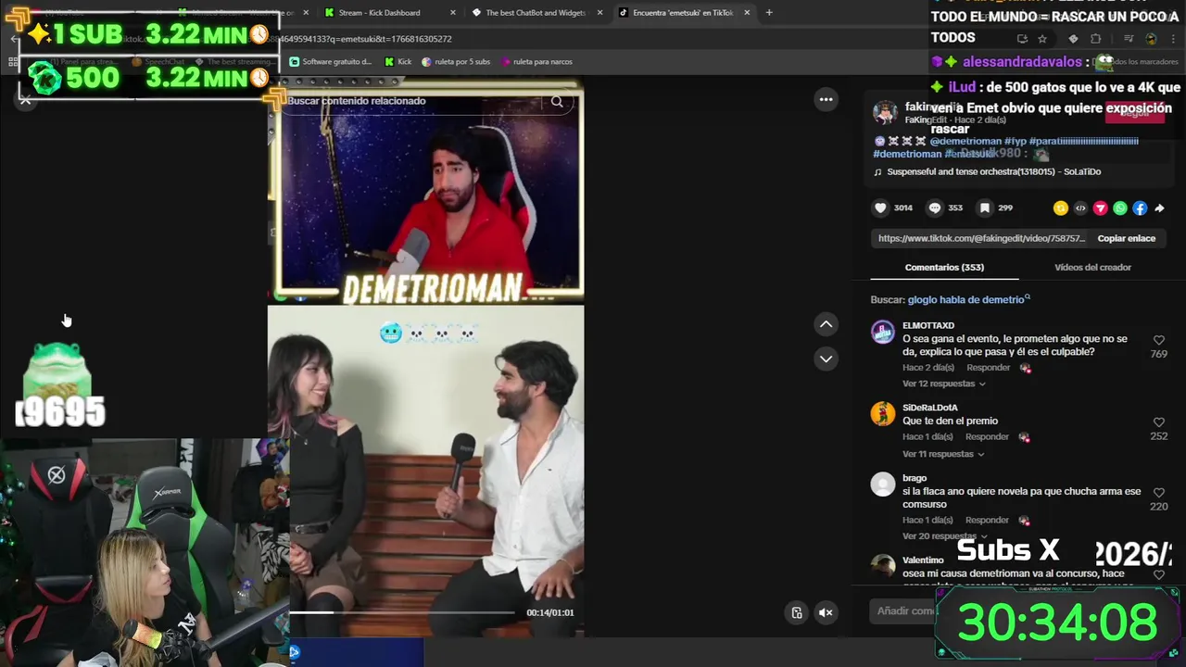Click ELMOTTAXD username in comments
1186x667 pixels.
(x=928, y=326)
